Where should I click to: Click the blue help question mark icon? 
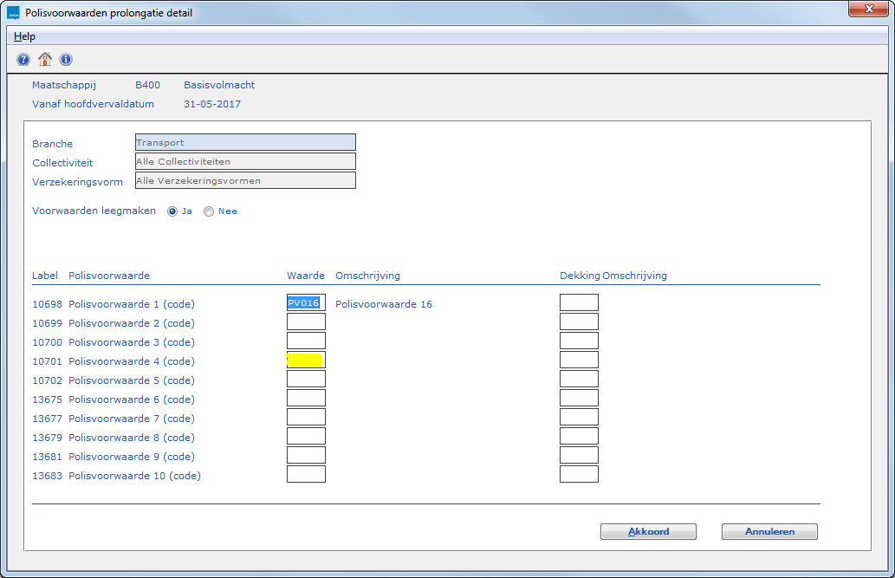coord(23,60)
